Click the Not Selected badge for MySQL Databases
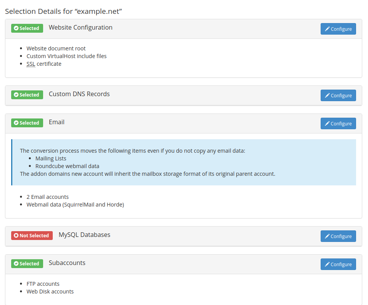Viewport: 368px width, 305px height. coord(32,235)
